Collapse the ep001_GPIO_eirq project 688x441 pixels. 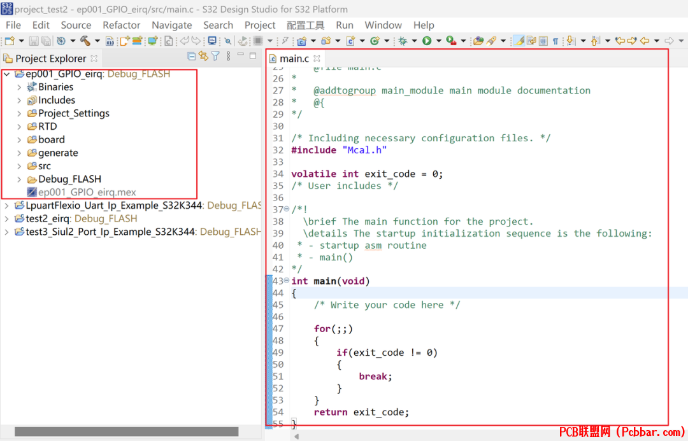pos(6,74)
